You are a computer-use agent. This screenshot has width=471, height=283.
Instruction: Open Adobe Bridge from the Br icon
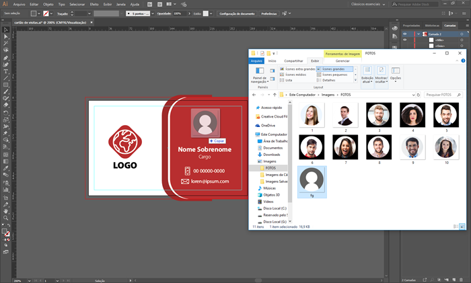150,5
